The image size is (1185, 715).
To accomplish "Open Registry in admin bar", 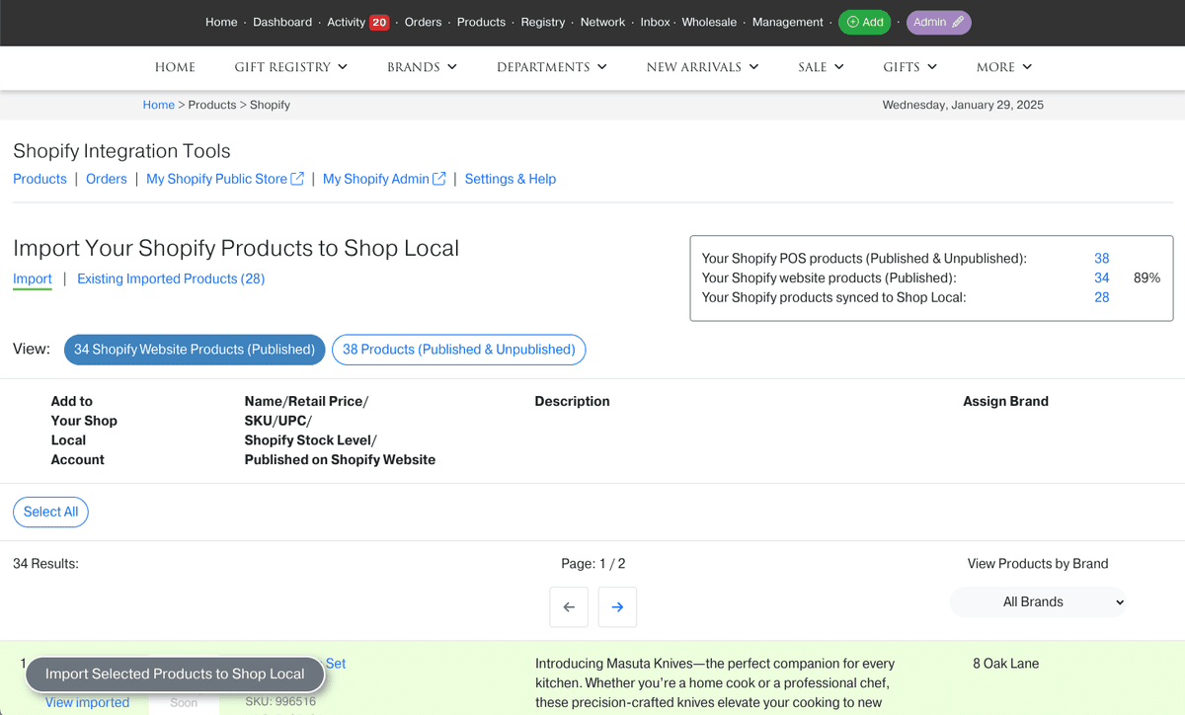I will [x=543, y=22].
